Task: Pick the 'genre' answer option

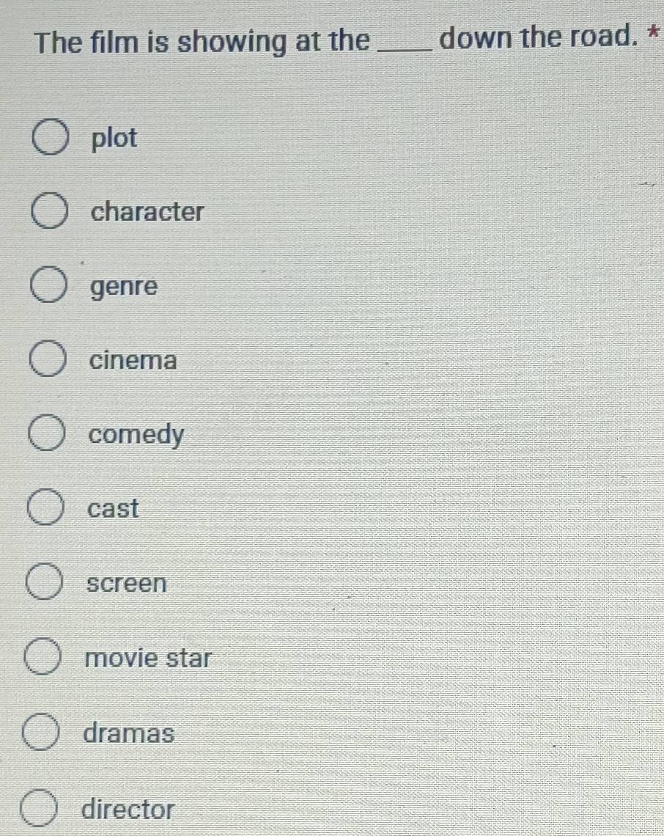Action: coord(48,285)
